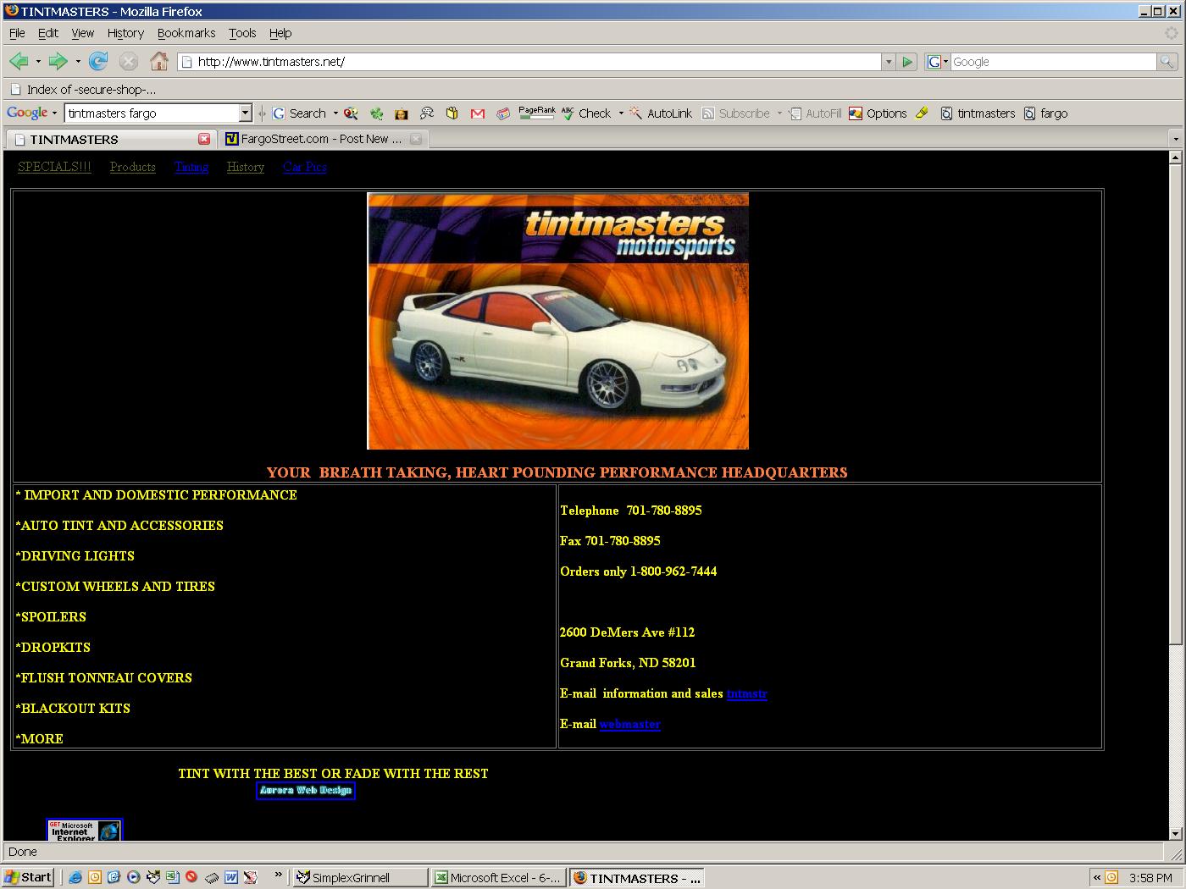Click the Internet Explorer quick launch icon
The width and height of the screenshot is (1186, 889).
point(75,877)
